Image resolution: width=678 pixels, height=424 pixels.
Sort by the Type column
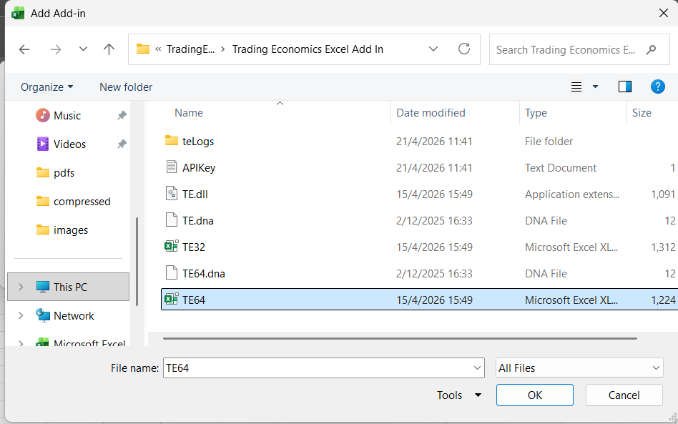pos(536,113)
